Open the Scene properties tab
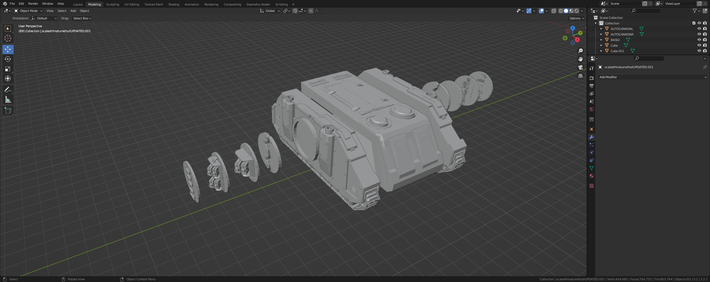 coord(592,101)
